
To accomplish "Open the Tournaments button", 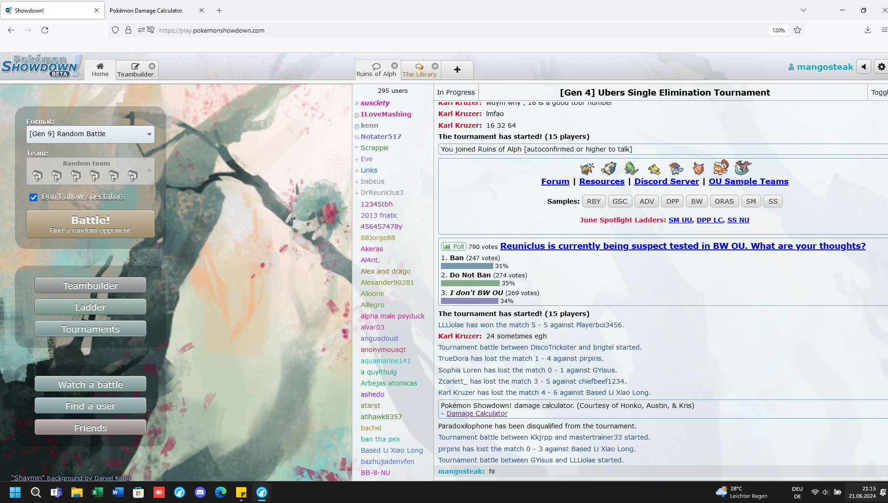I will [91, 329].
